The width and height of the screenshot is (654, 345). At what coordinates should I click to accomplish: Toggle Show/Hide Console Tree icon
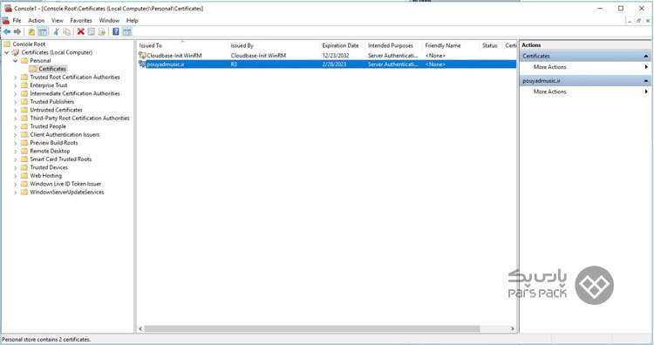(x=43, y=31)
